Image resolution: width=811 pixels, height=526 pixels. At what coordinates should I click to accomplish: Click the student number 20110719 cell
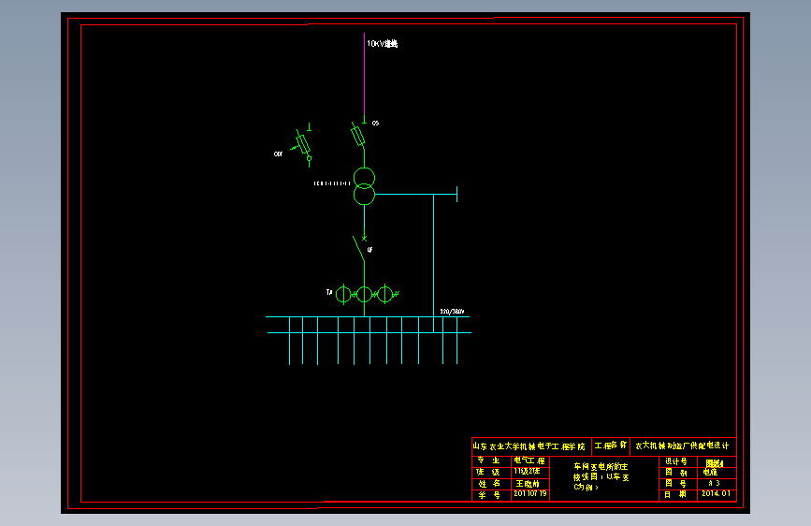[x=530, y=494]
